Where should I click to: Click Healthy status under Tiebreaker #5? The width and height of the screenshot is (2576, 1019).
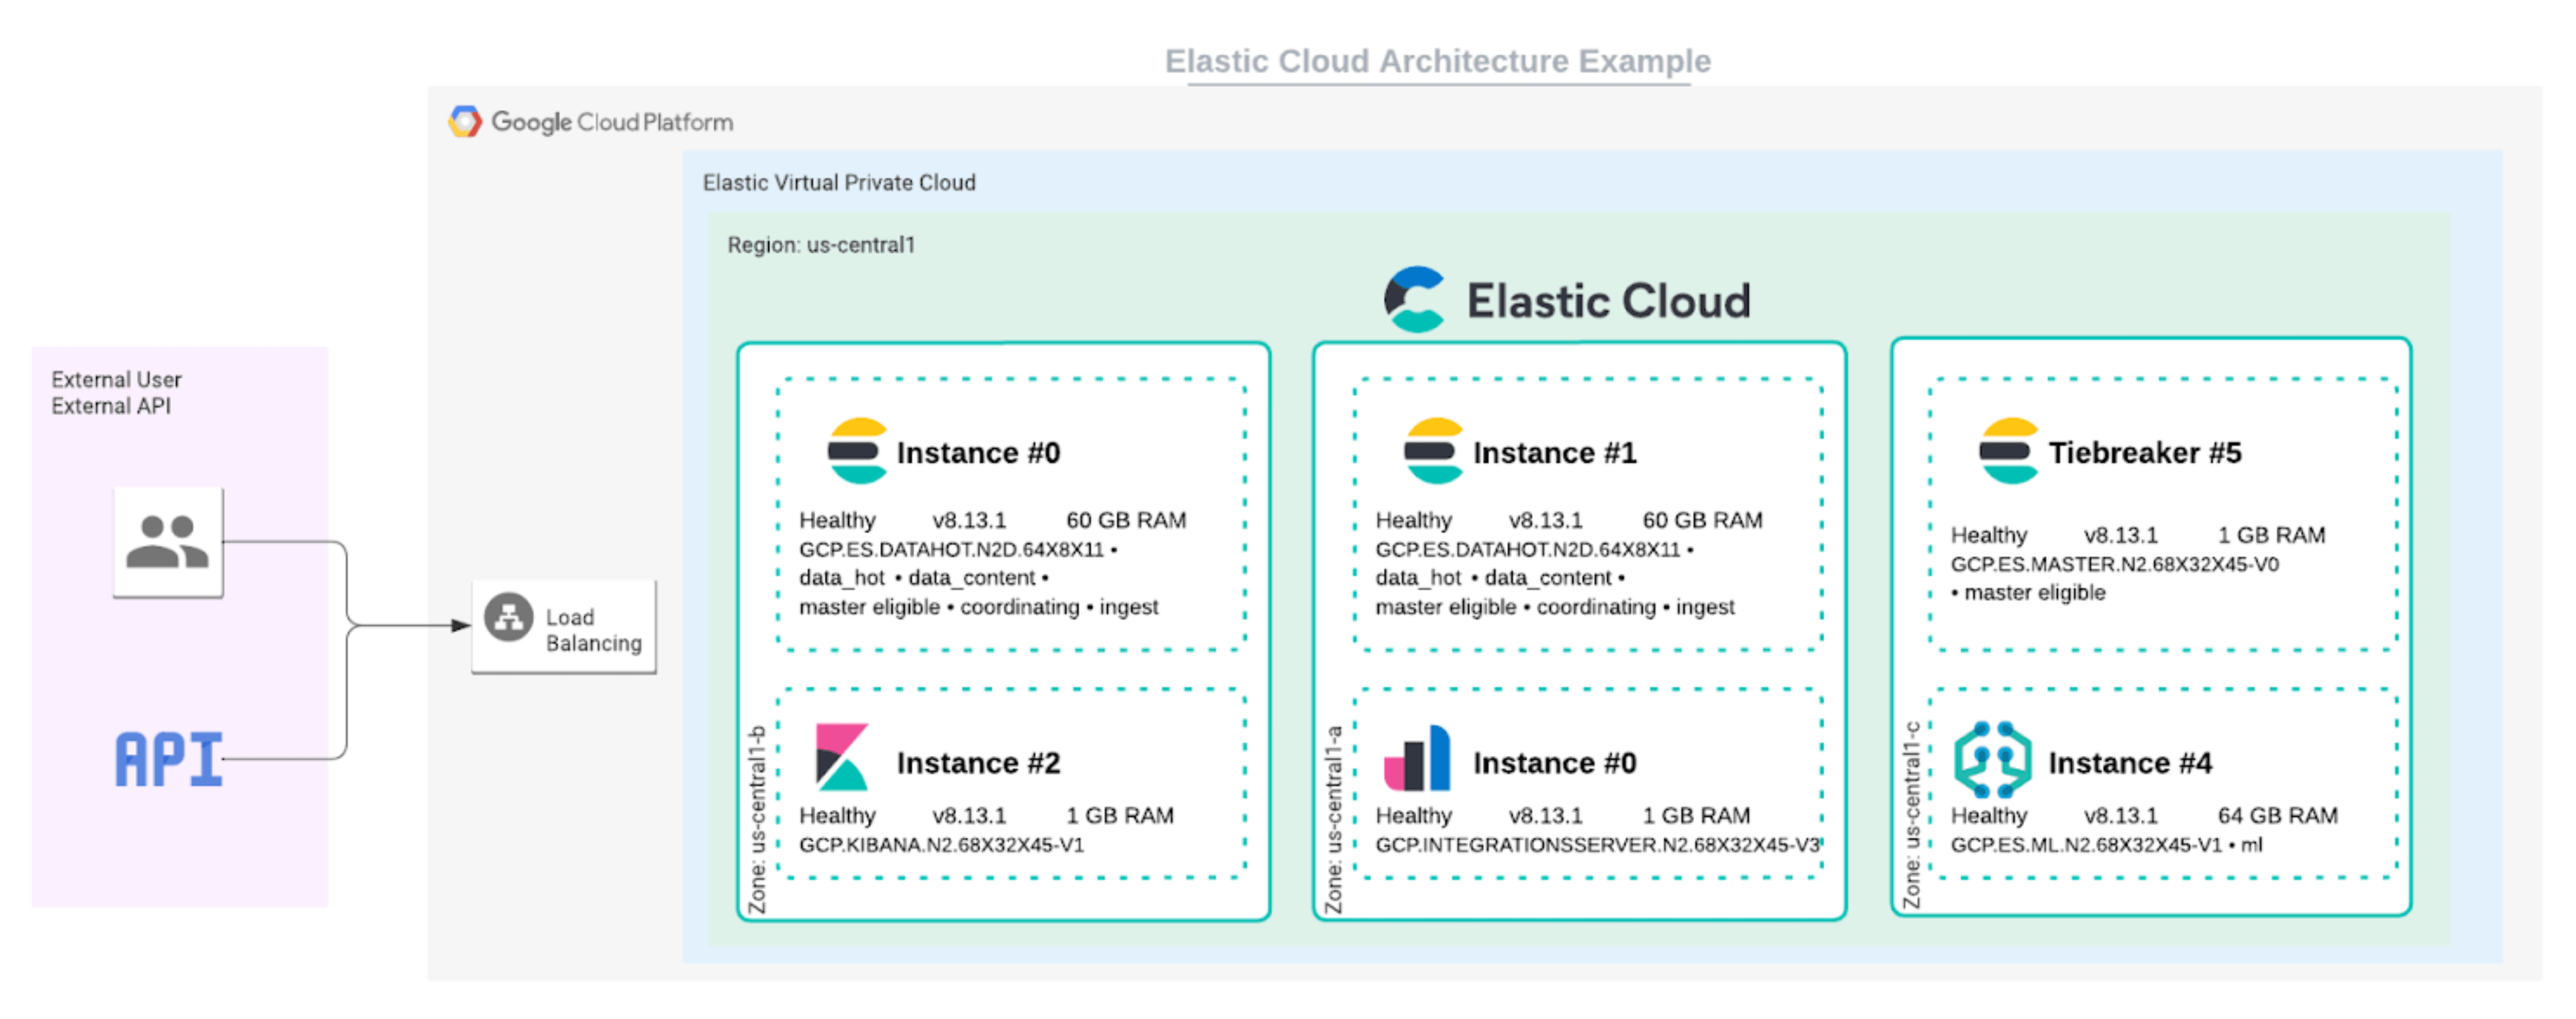[1988, 535]
